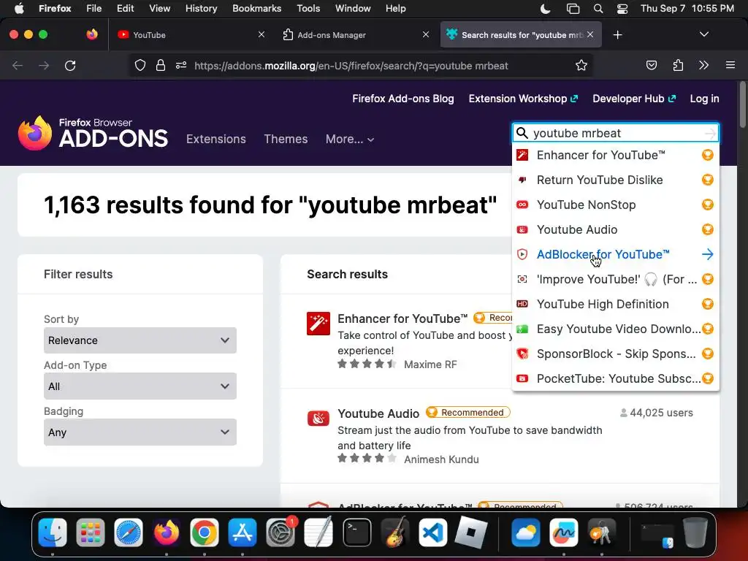Select Youtube Audio suggestion in dropdown
The height and width of the screenshot is (561, 748).
(x=615, y=229)
